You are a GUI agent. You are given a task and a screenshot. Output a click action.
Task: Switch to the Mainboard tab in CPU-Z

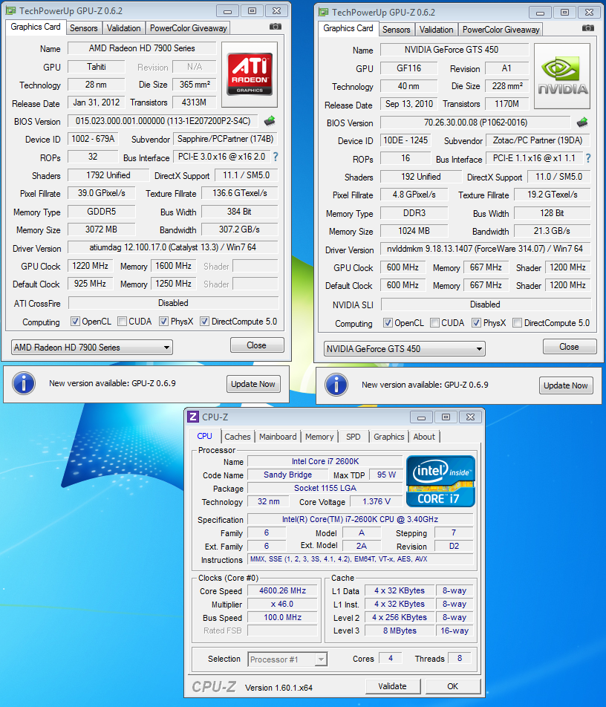point(278,437)
